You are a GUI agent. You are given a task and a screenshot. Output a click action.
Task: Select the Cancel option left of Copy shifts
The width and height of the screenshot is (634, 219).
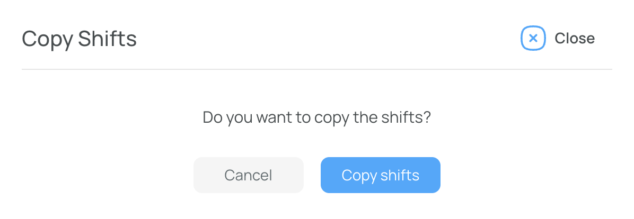(x=248, y=175)
